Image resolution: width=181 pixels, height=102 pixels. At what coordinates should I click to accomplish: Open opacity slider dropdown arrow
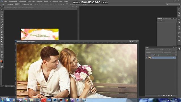coord(176,52)
